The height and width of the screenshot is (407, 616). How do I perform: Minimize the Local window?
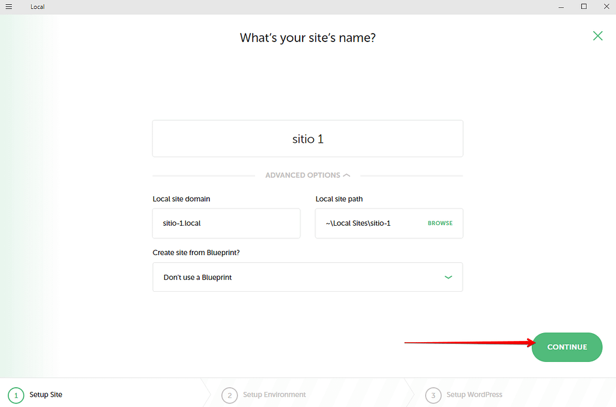click(x=561, y=7)
